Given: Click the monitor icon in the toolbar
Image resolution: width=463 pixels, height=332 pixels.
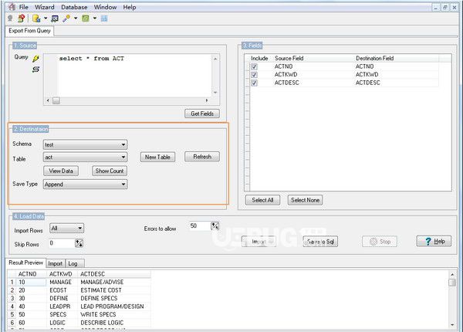Looking at the screenshot, I should pyautogui.click(x=55, y=19).
